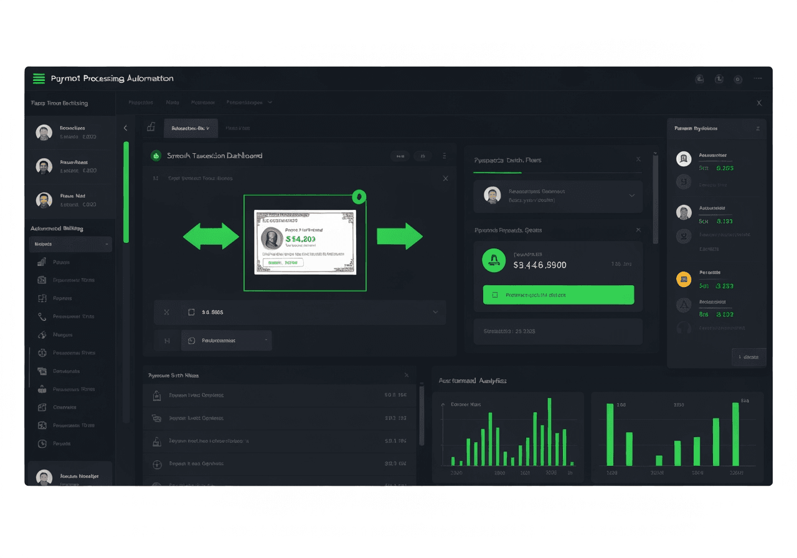The width and height of the screenshot is (797, 558).
Task: Click the green circular badge on the check frame corner
Action: pos(359,197)
